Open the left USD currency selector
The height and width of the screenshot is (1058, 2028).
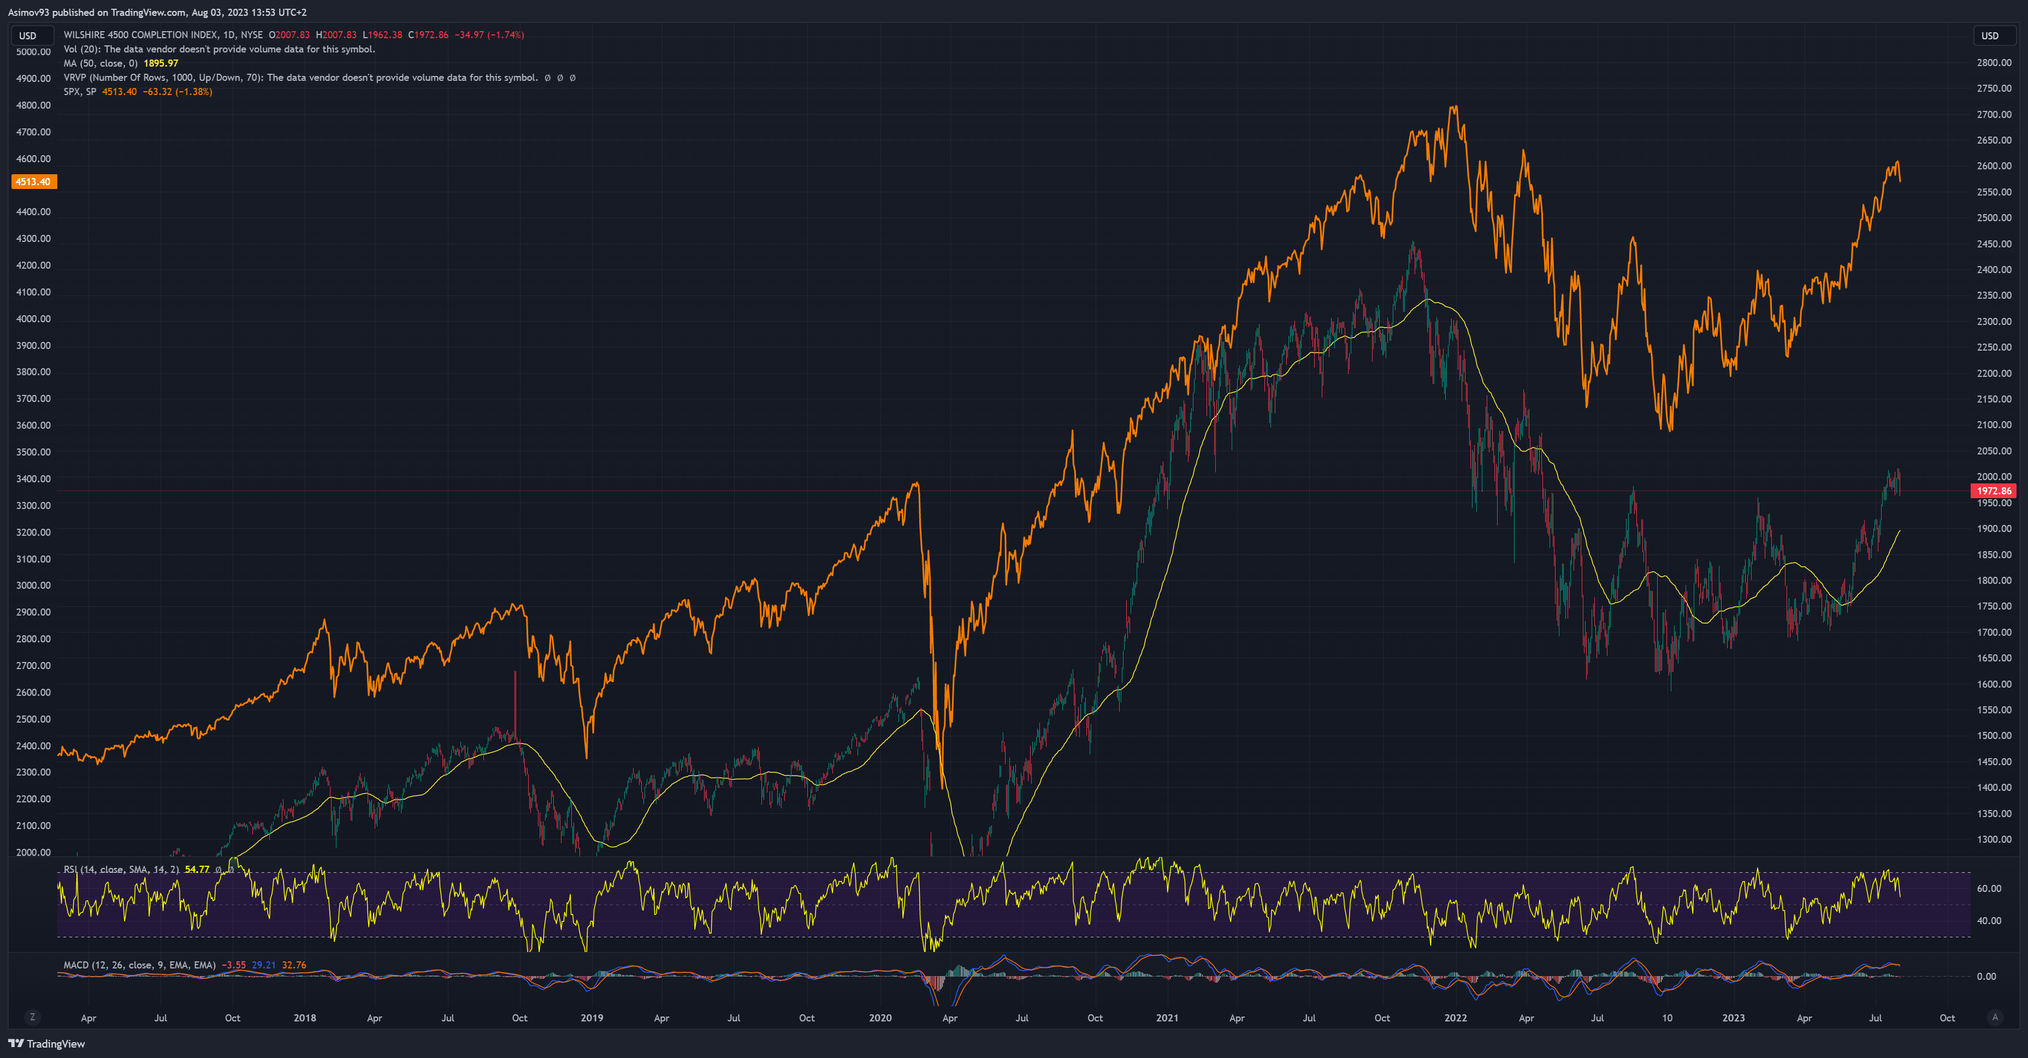coord(28,36)
